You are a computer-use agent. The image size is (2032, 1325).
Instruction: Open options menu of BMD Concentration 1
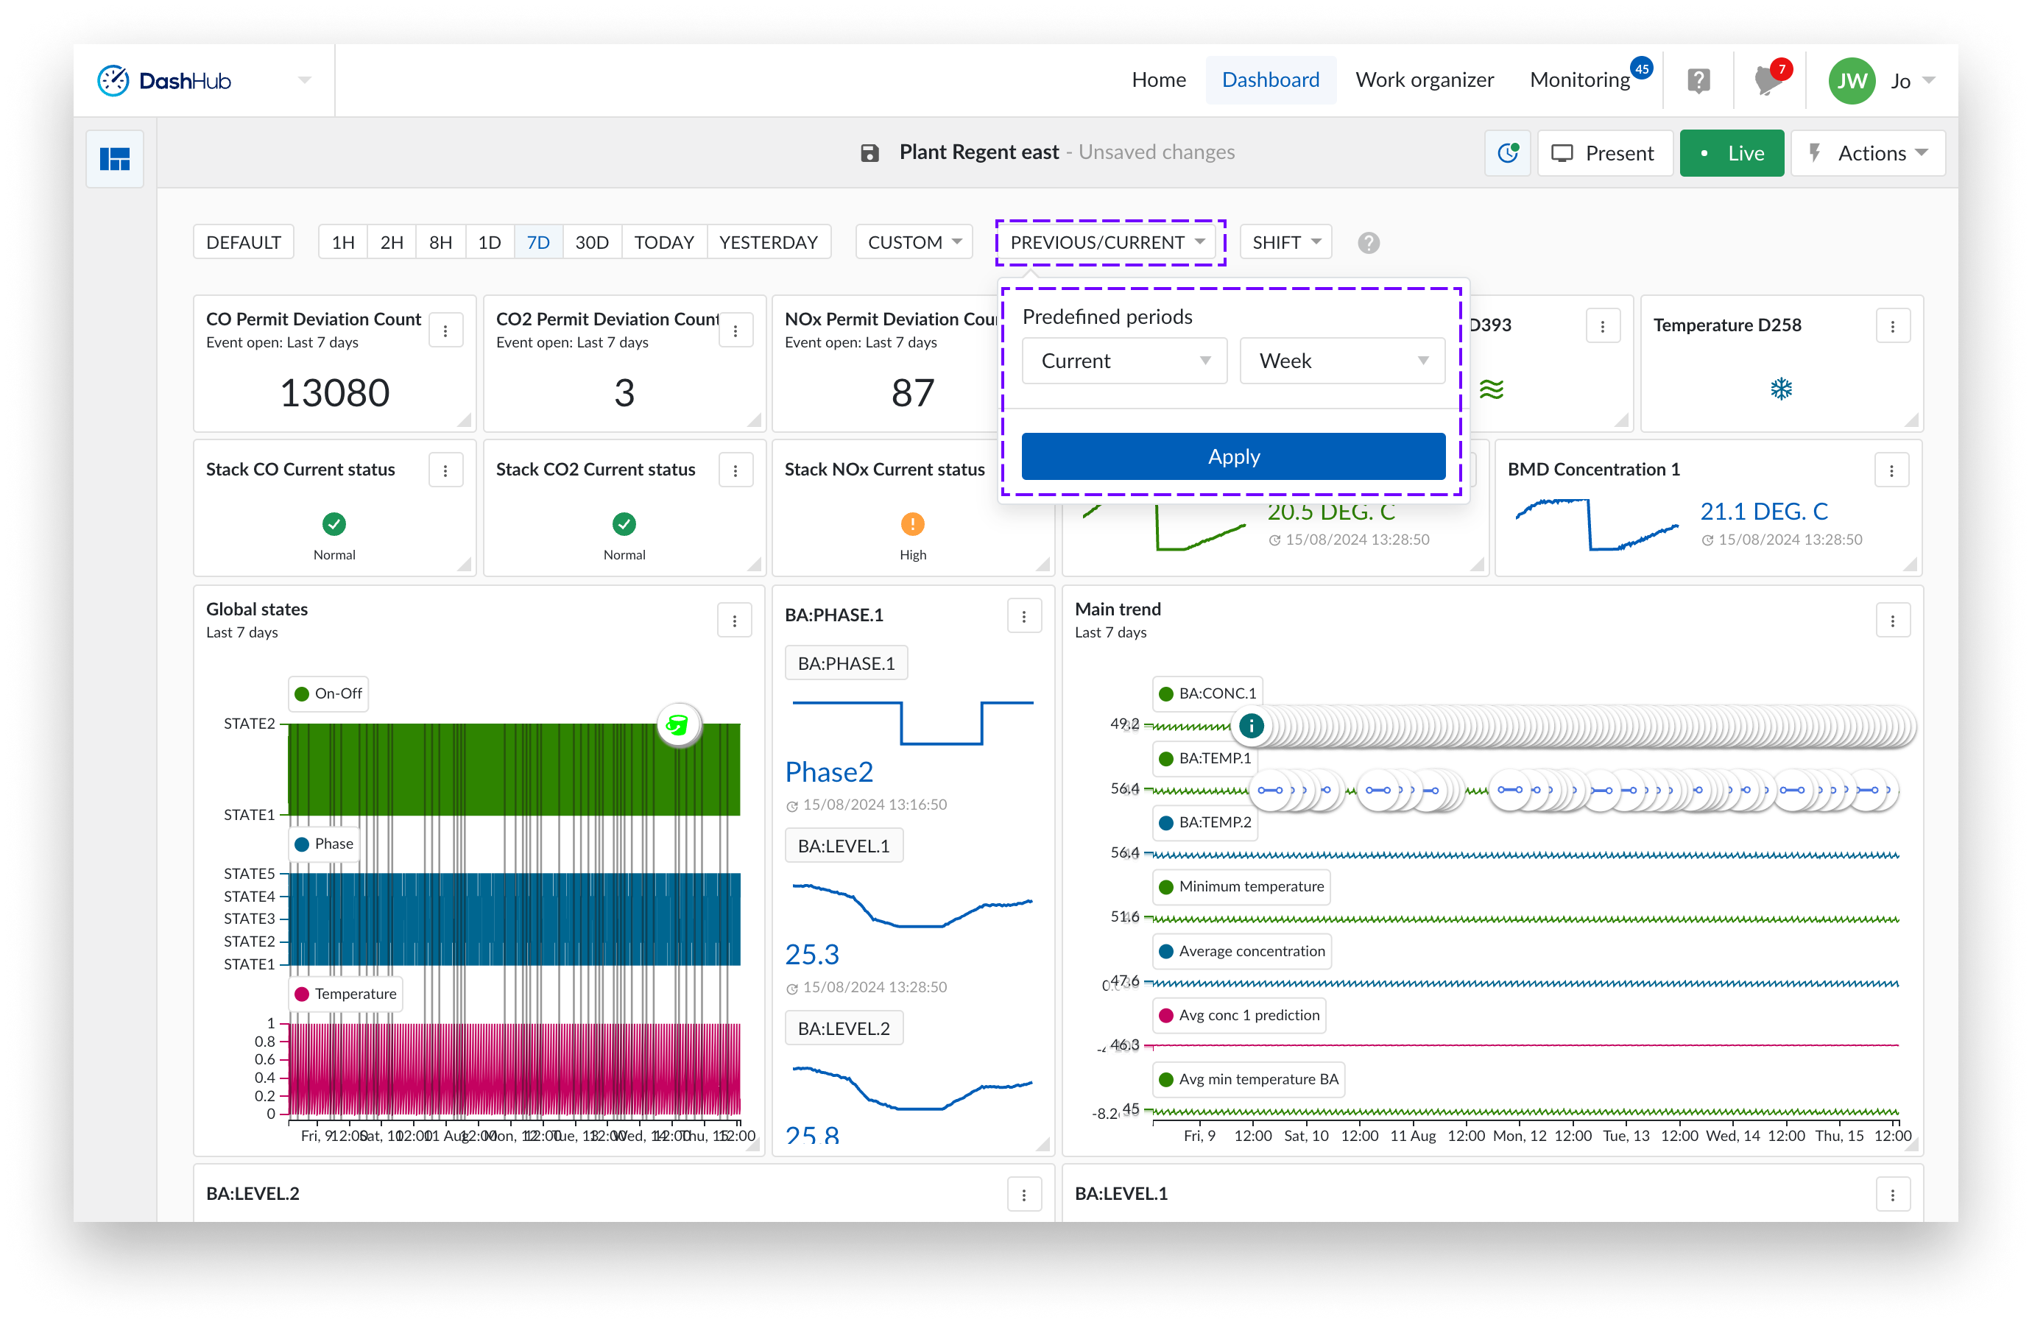1892,471
